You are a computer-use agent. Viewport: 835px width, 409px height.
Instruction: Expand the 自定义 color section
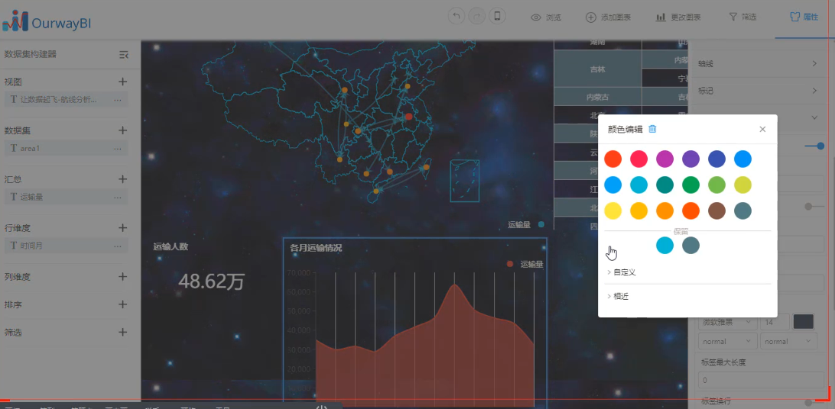[622, 272]
